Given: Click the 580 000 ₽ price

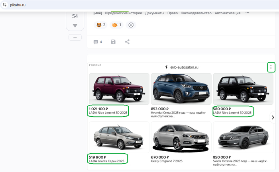Looking at the screenshot, I should click(x=222, y=109).
